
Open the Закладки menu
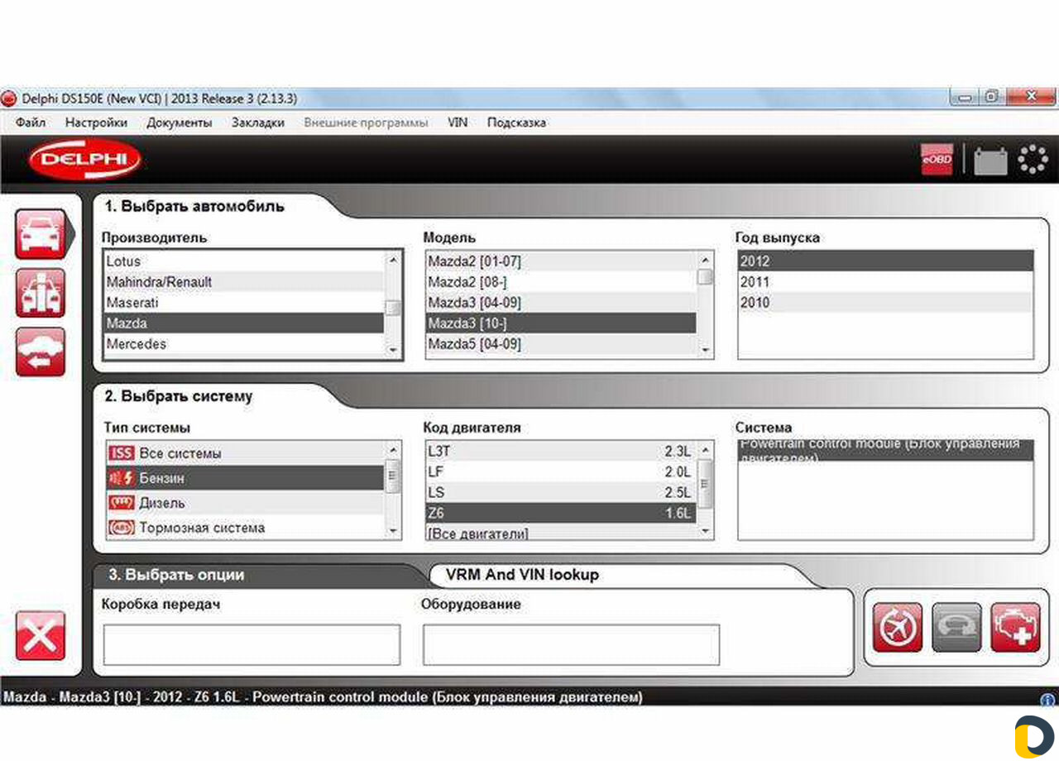tap(258, 122)
